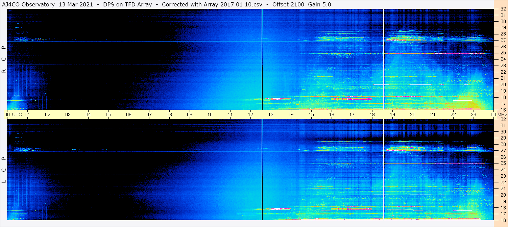Select the 05 hour tick label
Screen dimensions: 508x227
108,115
